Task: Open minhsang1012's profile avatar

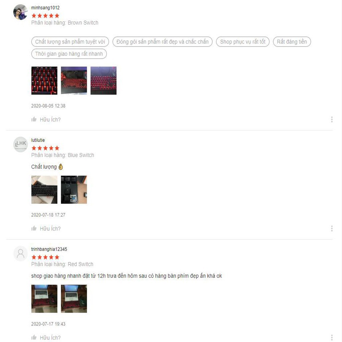Action: pyautogui.click(x=20, y=12)
